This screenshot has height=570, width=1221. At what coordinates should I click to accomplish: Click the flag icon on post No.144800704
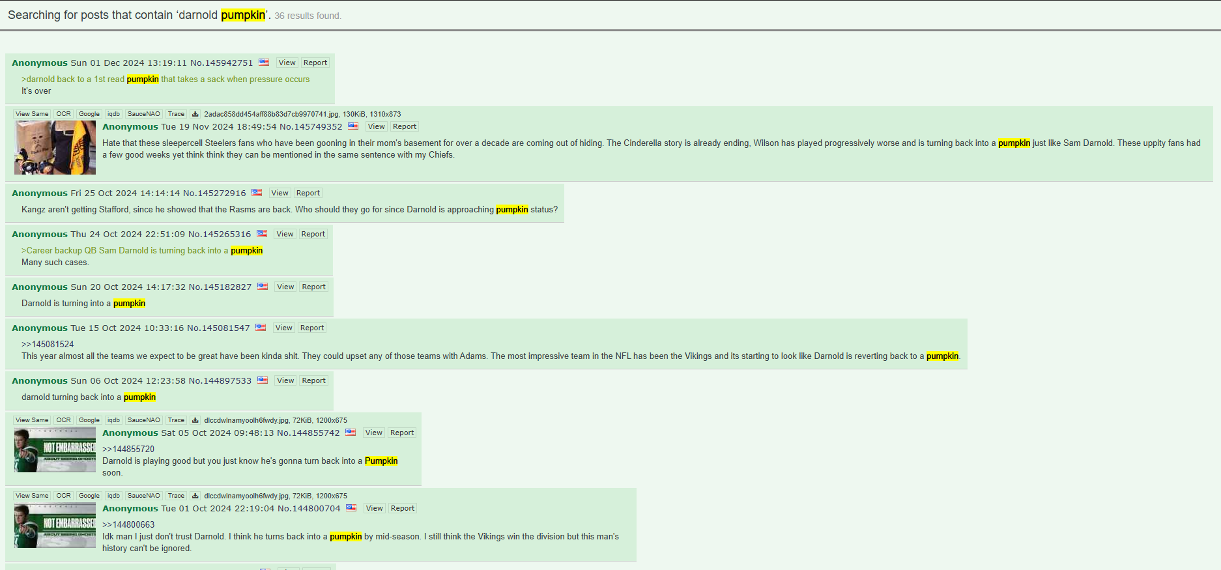click(x=351, y=508)
